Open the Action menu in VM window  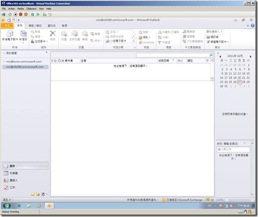coord(12,9)
